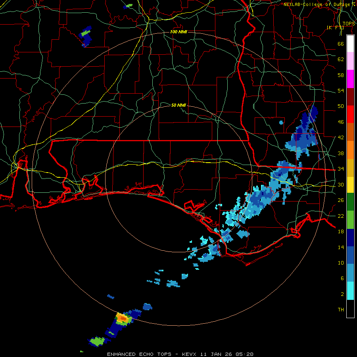Screen dimensions: 357x357
Task: Click the 'K FT' units label
Action: 336,28
